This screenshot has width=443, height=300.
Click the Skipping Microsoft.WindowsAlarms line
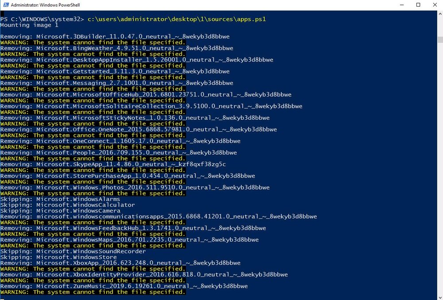point(60,199)
